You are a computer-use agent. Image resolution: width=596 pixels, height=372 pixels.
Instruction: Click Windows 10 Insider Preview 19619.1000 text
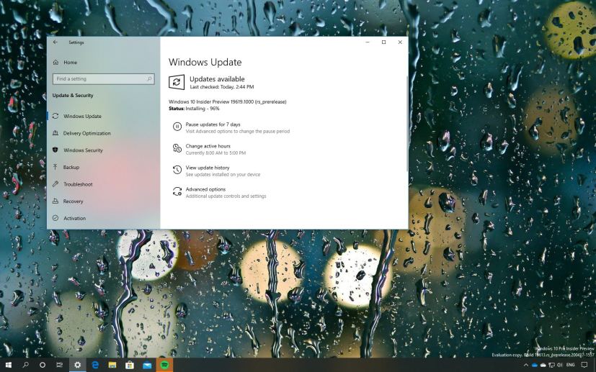click(x=227, y=101)
